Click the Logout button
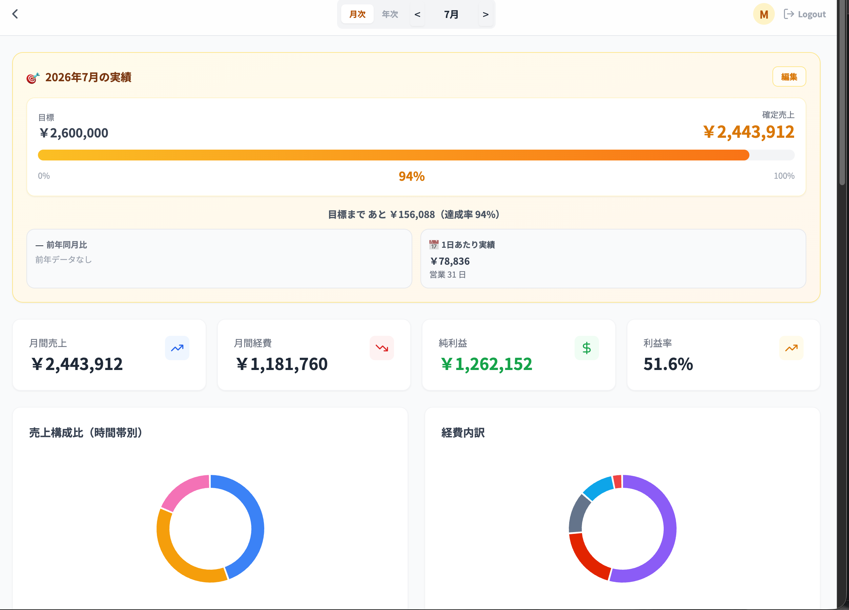The height and width of the screenshot is (610, 849). tap(805, 14)
